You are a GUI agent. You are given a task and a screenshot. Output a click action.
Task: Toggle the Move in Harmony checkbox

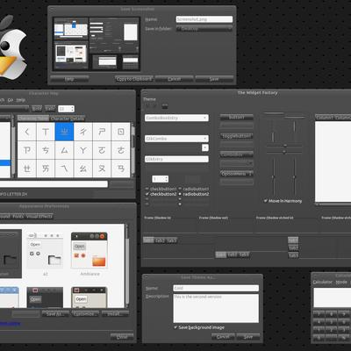(x=283, y=201)
